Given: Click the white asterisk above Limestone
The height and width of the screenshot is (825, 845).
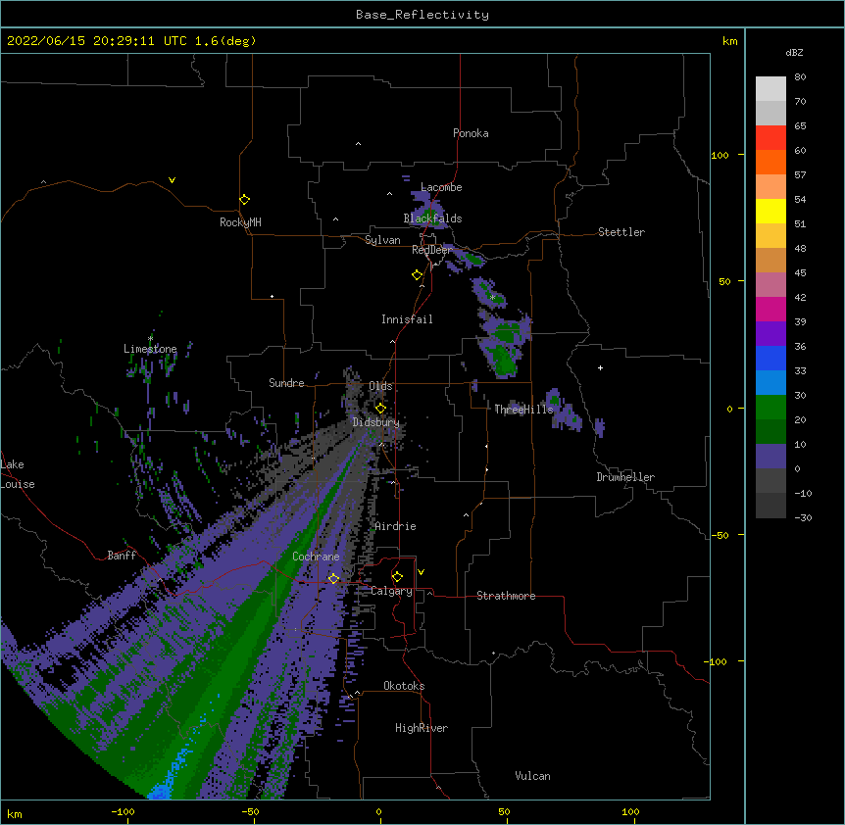Looking at the screenshot, I should pos(150,338).
